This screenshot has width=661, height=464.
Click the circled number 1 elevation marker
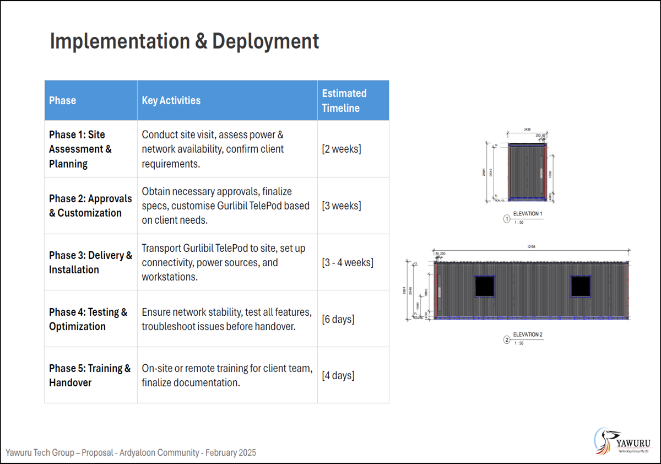[506, 219]
